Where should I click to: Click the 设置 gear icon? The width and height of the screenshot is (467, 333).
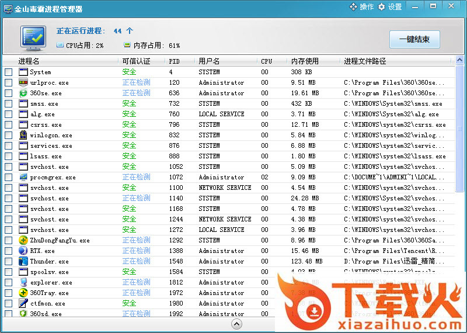click(382, 6)
